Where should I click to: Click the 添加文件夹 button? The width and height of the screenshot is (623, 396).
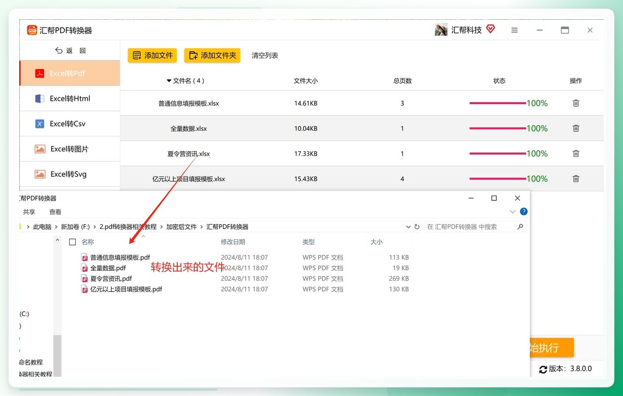pos(212,55)
